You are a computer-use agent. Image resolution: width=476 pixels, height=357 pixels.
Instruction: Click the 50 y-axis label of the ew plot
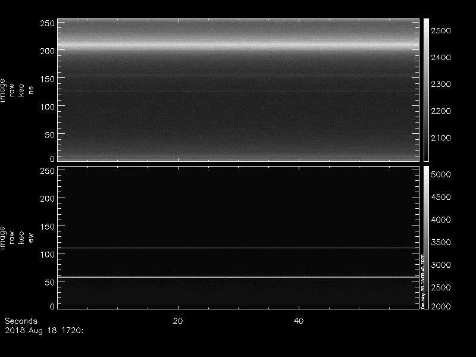(50, 282)
